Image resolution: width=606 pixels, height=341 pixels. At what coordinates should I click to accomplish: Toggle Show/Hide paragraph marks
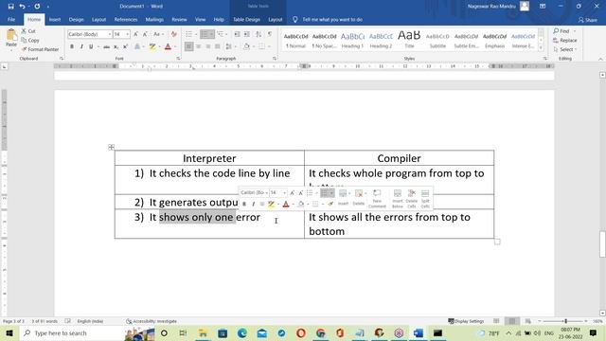[270, 34]
